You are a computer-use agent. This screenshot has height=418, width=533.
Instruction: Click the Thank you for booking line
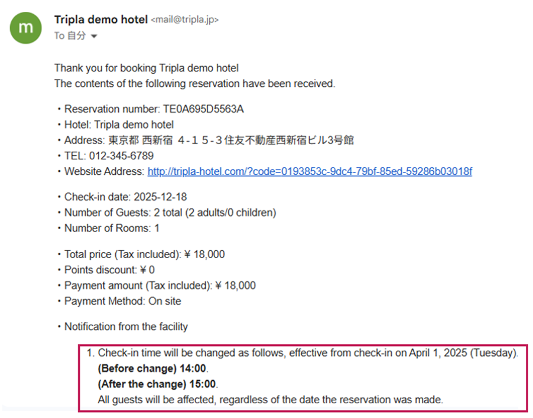147,68
